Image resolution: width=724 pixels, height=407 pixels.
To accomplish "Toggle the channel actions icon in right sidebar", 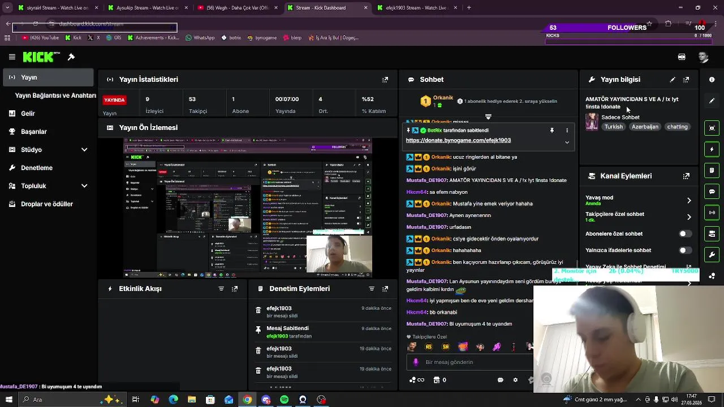I will 712,233.
